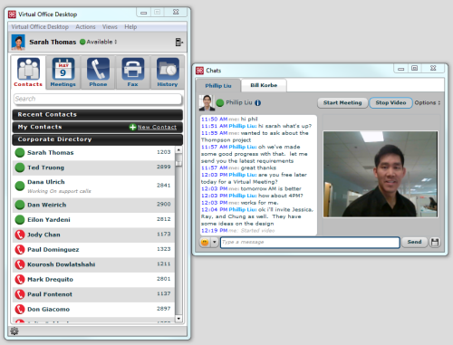Screen dimensions: 453x345
Task: Click green presence icon beside Dan Weirich
Action: (20, 205)
